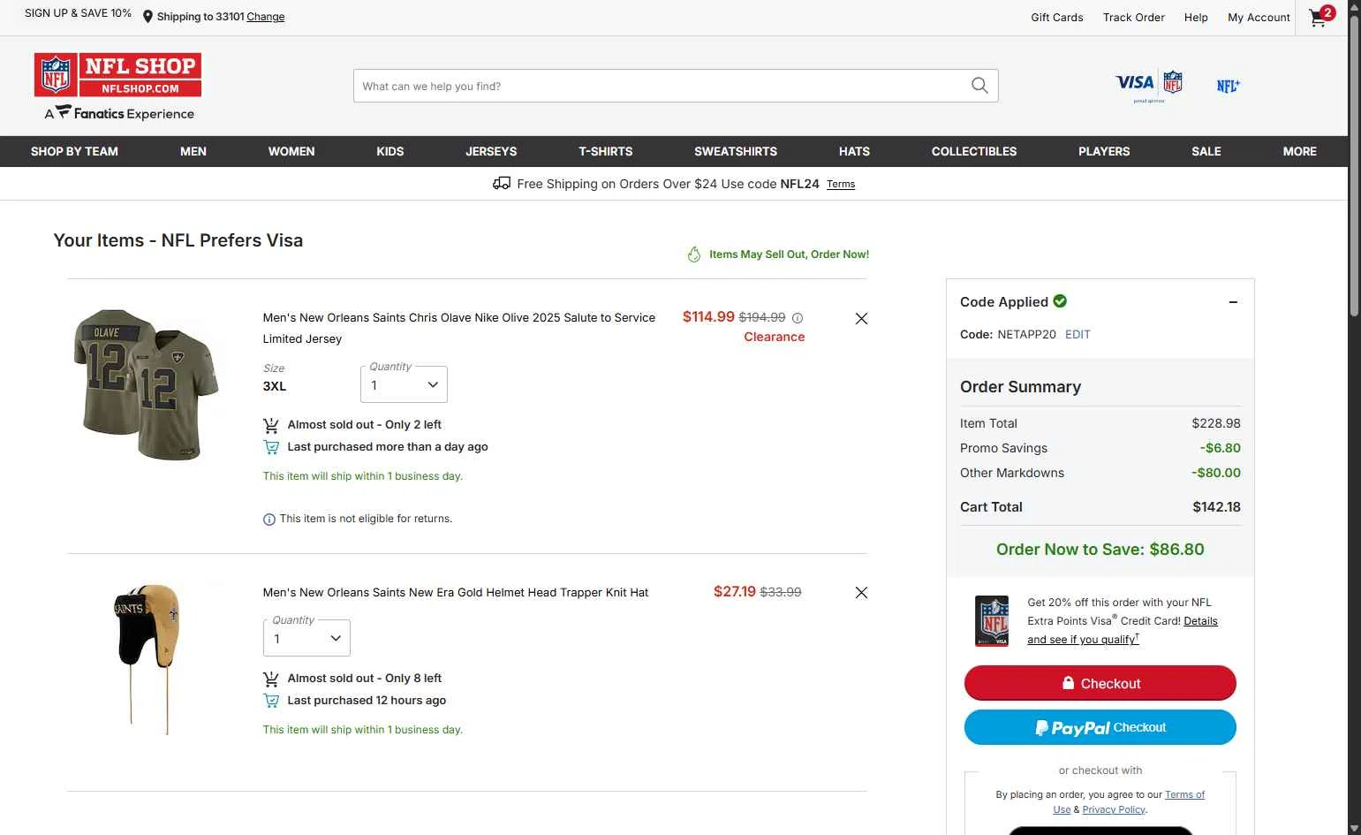Click the jersey's last purchased cart icon
This screenshot has width=1361, height=835.
[271, 447]
